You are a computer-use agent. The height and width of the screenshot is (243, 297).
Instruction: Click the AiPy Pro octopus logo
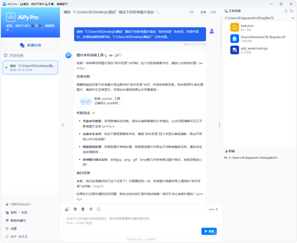click(x=11, y=17)
